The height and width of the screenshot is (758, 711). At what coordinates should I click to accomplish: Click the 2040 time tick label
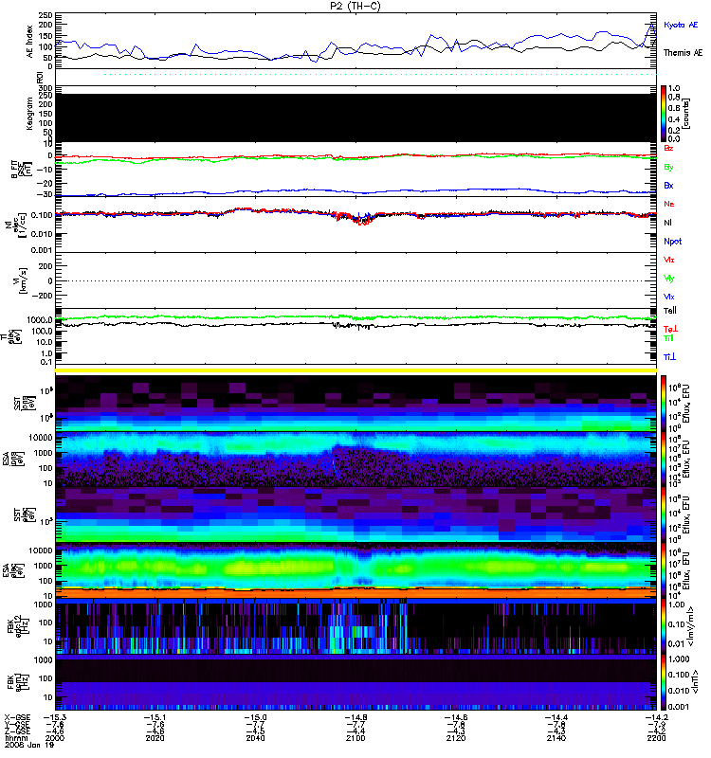click(x=255, y=738)
